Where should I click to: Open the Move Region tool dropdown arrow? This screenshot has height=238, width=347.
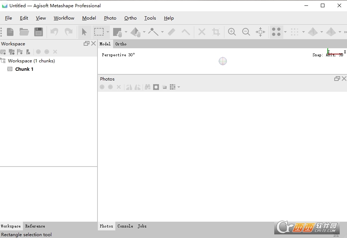tap(126, 32)
